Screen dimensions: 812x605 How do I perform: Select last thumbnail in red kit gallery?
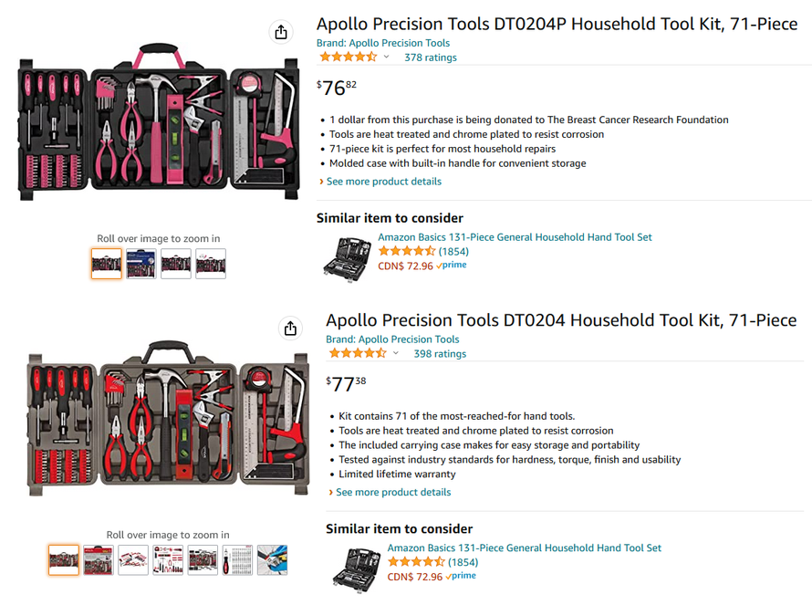point(272,560)
